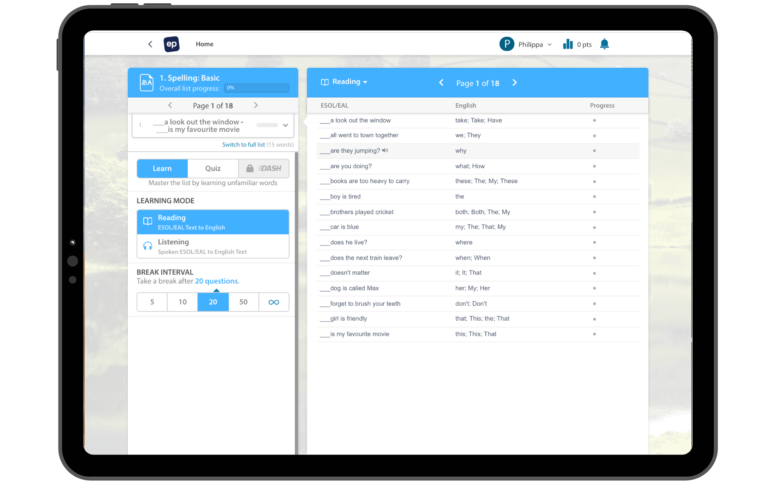Image resolution: width=774 pixels, height=484 pixels.
Task: Click the answer 'take; Take; Have'
Action: click(x=479, y=121)
